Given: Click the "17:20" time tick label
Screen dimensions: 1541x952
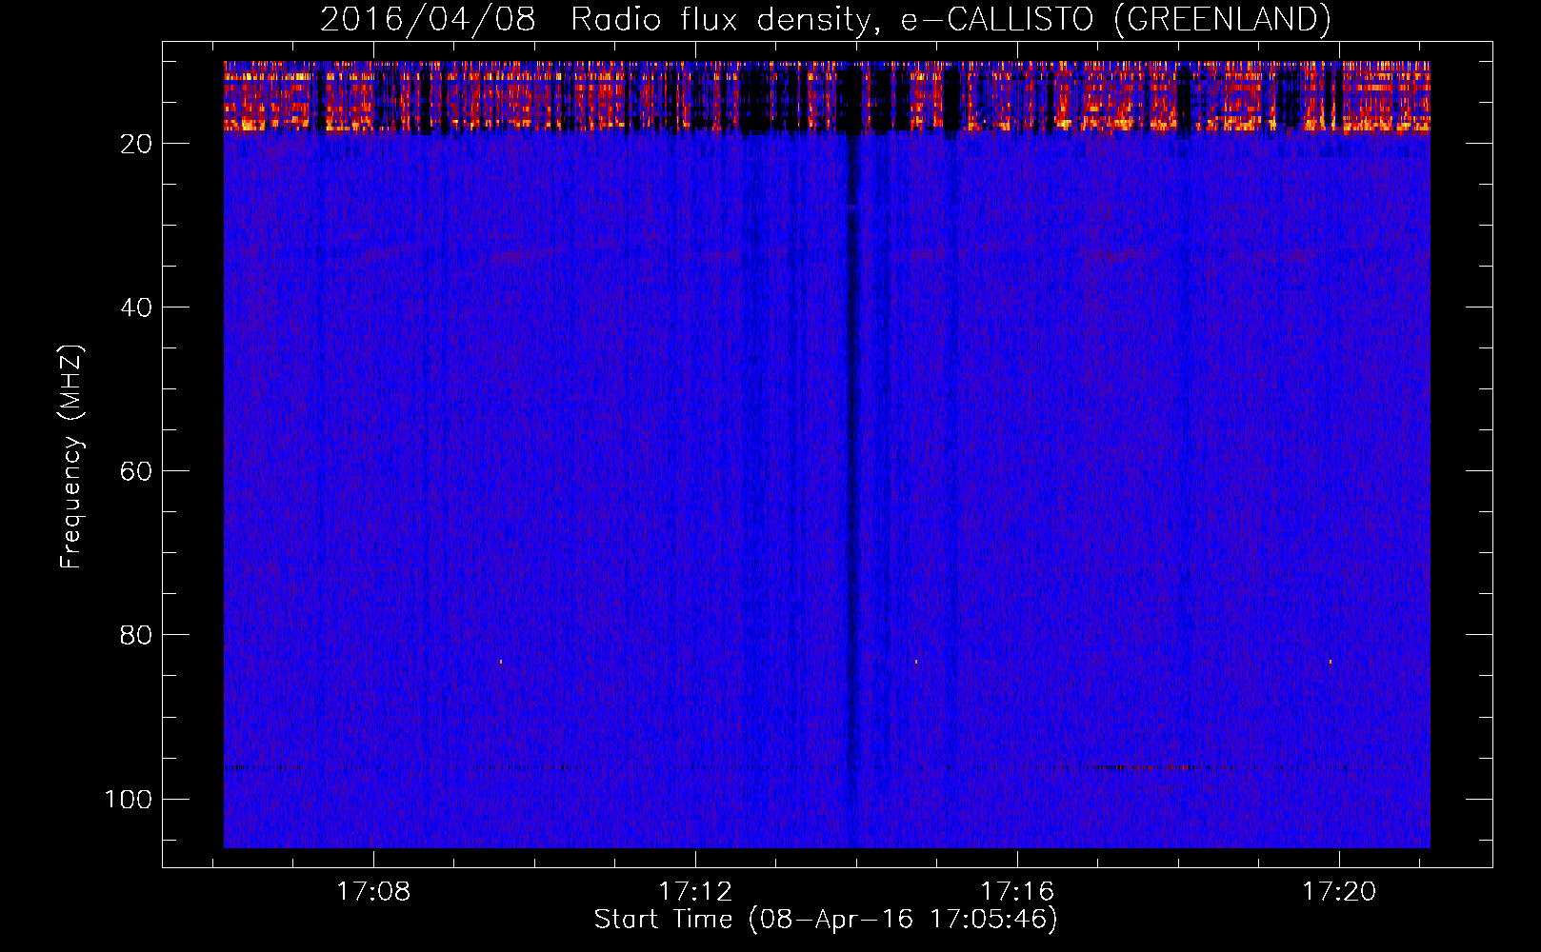Looking at the screenshot, I should coord(1339,891).
